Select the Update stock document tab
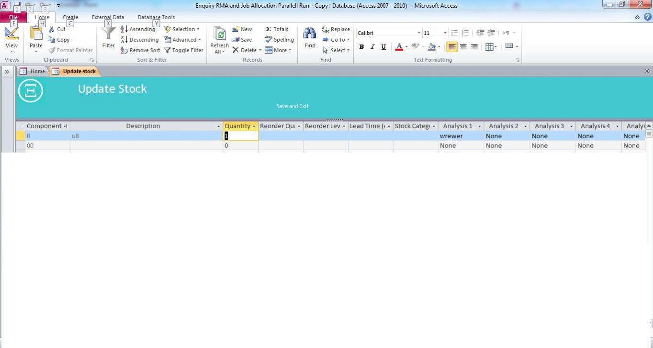This screenshot has width=653, height=348. (x=75, y=71)
